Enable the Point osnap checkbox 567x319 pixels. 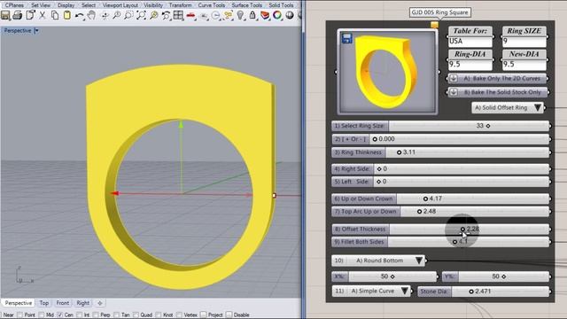[x=19, y=315]
